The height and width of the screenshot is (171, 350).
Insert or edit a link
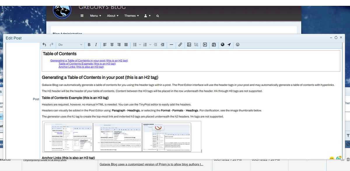(180, 44)
